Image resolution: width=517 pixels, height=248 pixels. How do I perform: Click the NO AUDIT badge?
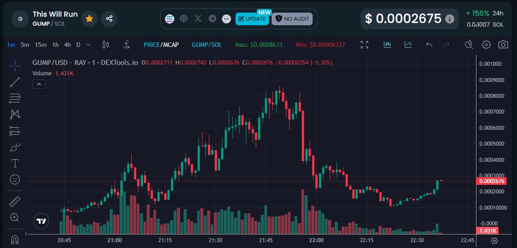pos(292,19)
